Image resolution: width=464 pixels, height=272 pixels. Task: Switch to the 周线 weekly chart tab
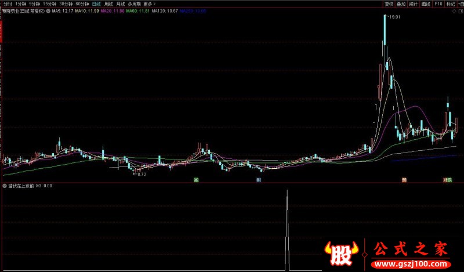click(108, 4)
